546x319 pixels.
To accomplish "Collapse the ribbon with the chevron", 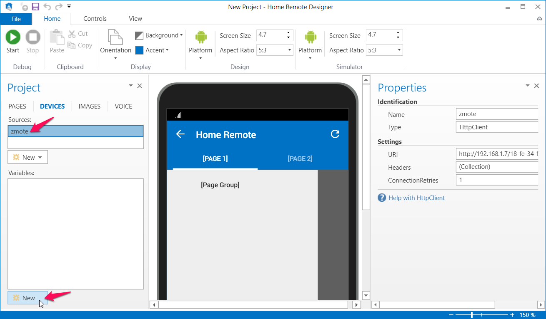I will pyautogui.click(x=539, y=19).
